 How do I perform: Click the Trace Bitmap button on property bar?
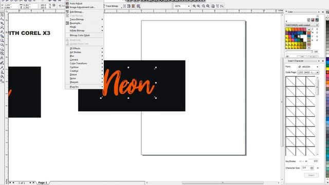pyautogui.click(x=112, y=6)
